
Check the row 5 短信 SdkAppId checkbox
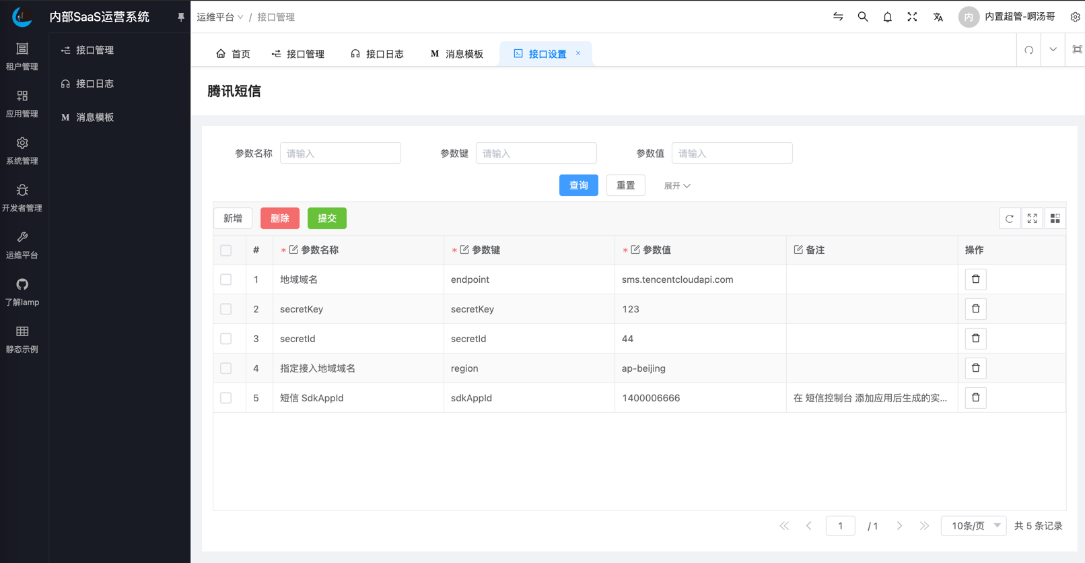click(226, 398)
